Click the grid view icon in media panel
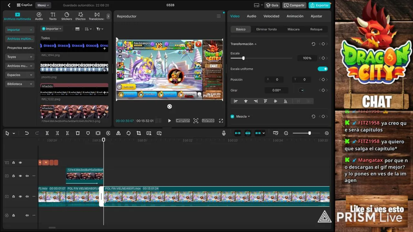Viewport: 413px width, 232px height. pos(77,29)
